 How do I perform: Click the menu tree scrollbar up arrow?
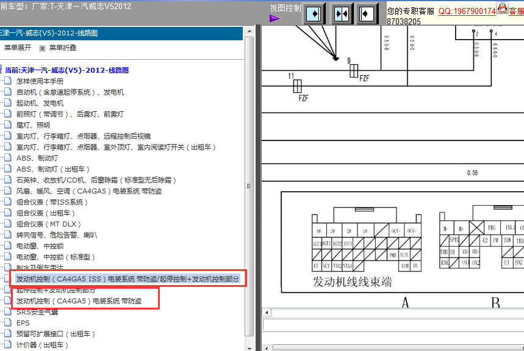coord(249,31)
